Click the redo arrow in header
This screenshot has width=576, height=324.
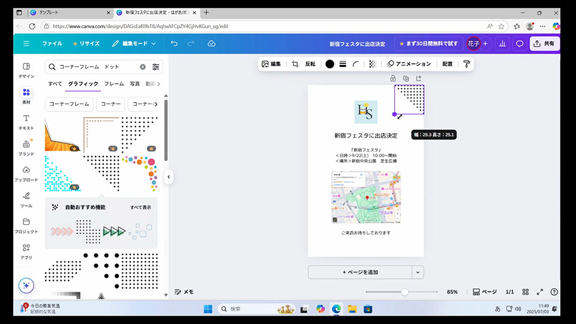point(191,43)
